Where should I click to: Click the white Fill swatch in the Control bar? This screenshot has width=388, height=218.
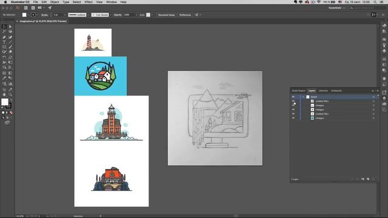pyautogui.click(x=24, y=15)
